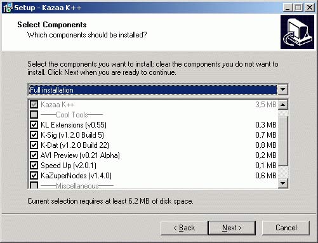Click the installer computer icon in header
This screenshot has height=243, width=318.
(297, 32)
